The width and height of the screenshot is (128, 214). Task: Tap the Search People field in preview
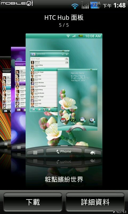48,59
